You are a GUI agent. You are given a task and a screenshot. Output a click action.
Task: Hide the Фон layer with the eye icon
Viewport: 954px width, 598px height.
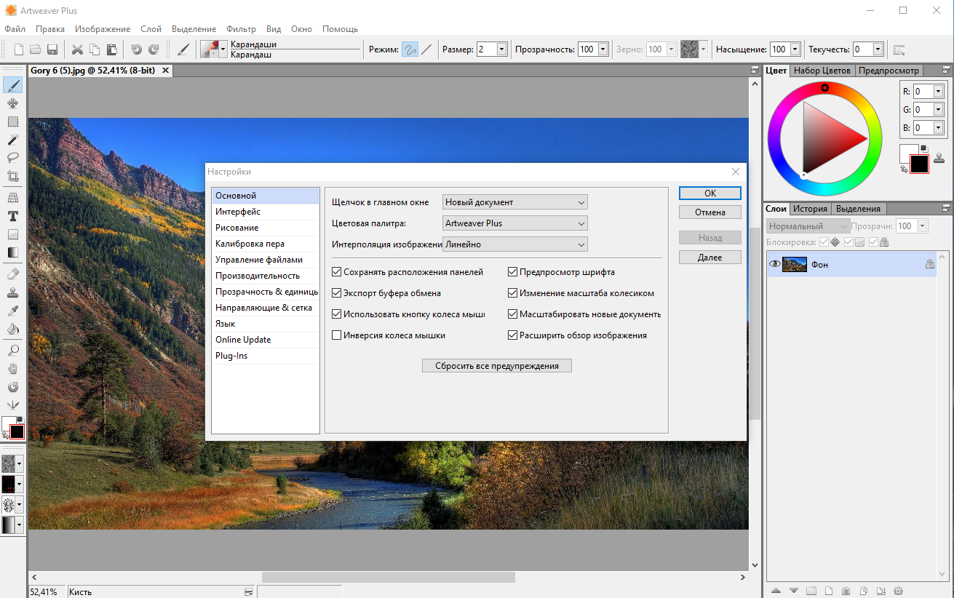pyautogui.click(x=774, y=265)
